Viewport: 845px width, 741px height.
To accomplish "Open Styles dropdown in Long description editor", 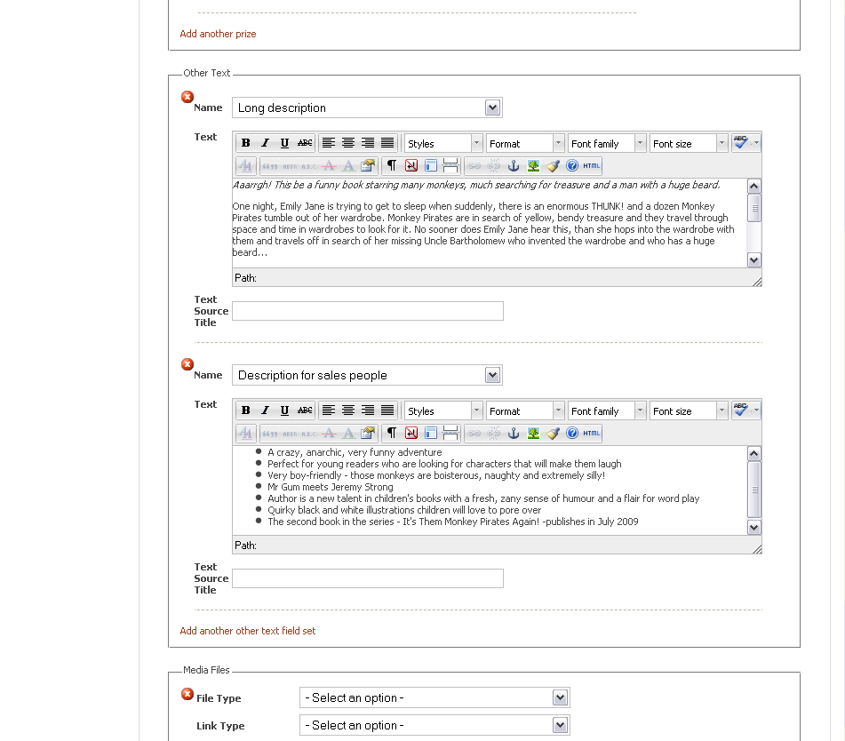I will [443, 144].
